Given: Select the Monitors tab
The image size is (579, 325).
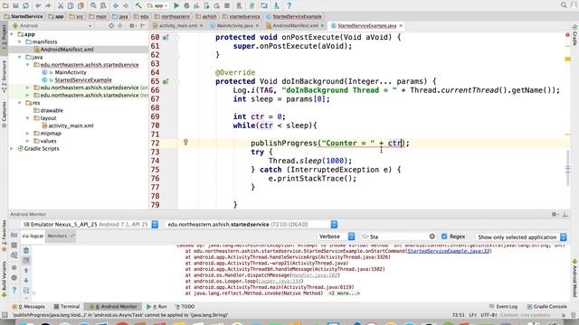Looking at the screenshot, I should click(61, 236).
